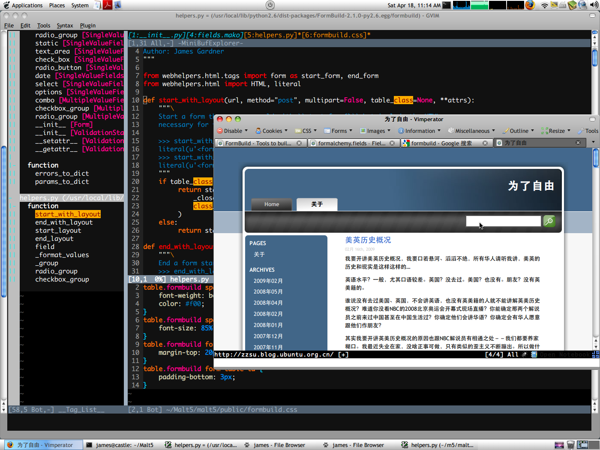This screenshot has height=450, width=600.
Task: Open the terminal launcher in top panel
Action: pos(447,5)
